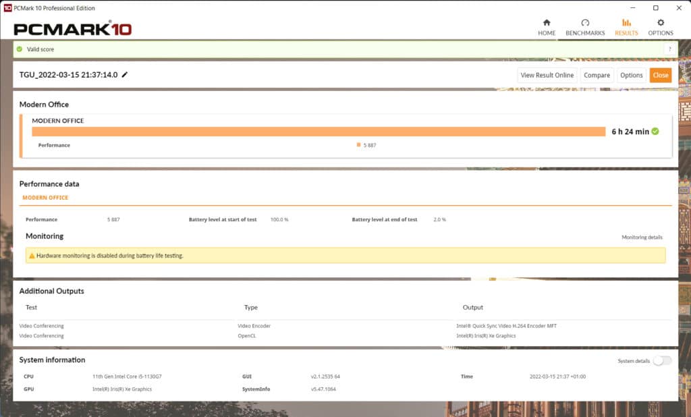691x417 pixels.
Task: Click View Result Online button
Action: coord(547,75)
